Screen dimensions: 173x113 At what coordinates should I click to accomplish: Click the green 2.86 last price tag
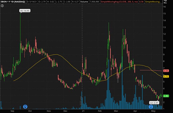pos(166,96)
